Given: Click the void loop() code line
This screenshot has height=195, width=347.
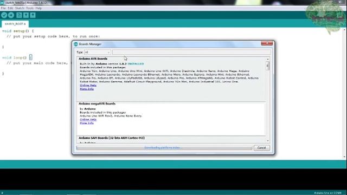Looking at the screenshot, I should (17, 58).
